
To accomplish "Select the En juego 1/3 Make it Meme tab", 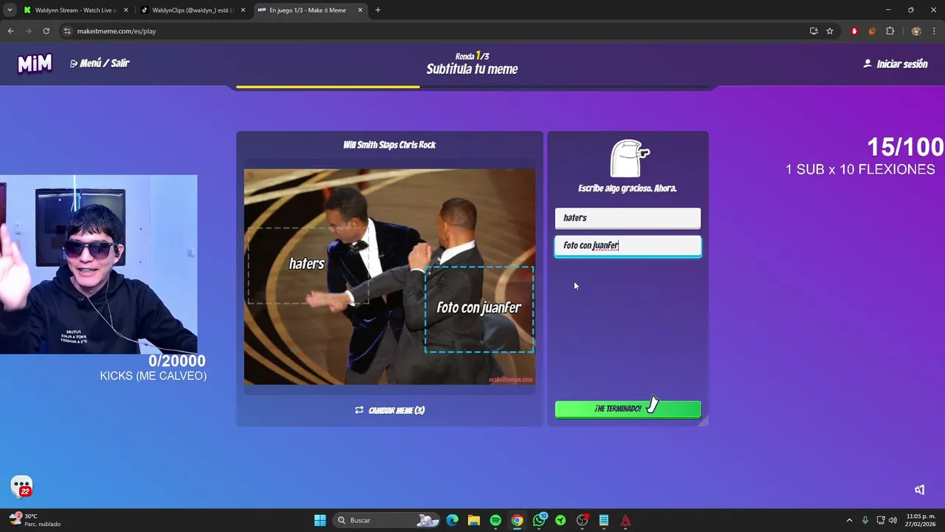I will click(x=310, y=10).
